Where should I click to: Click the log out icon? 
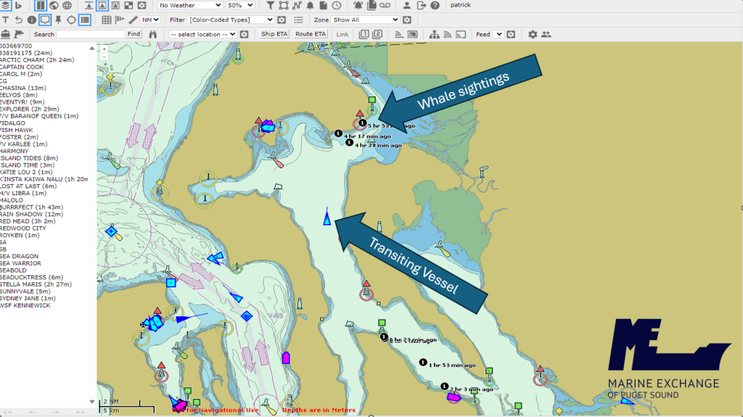click(x=422, y=6)
